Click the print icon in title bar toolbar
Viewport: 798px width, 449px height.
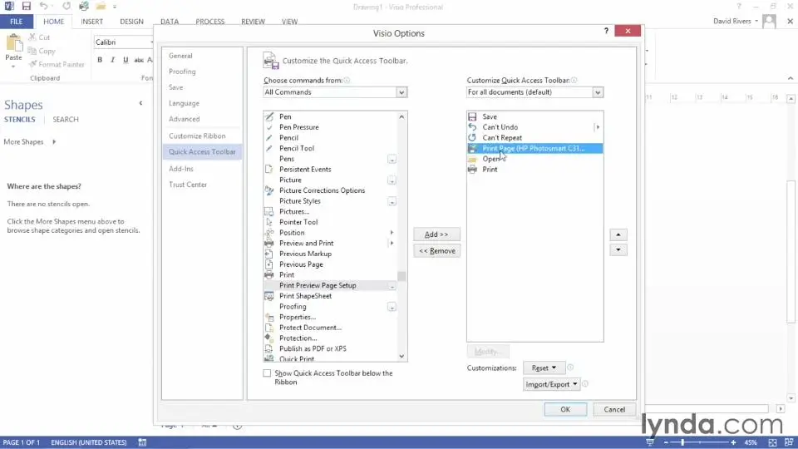(x=84, y=7)
